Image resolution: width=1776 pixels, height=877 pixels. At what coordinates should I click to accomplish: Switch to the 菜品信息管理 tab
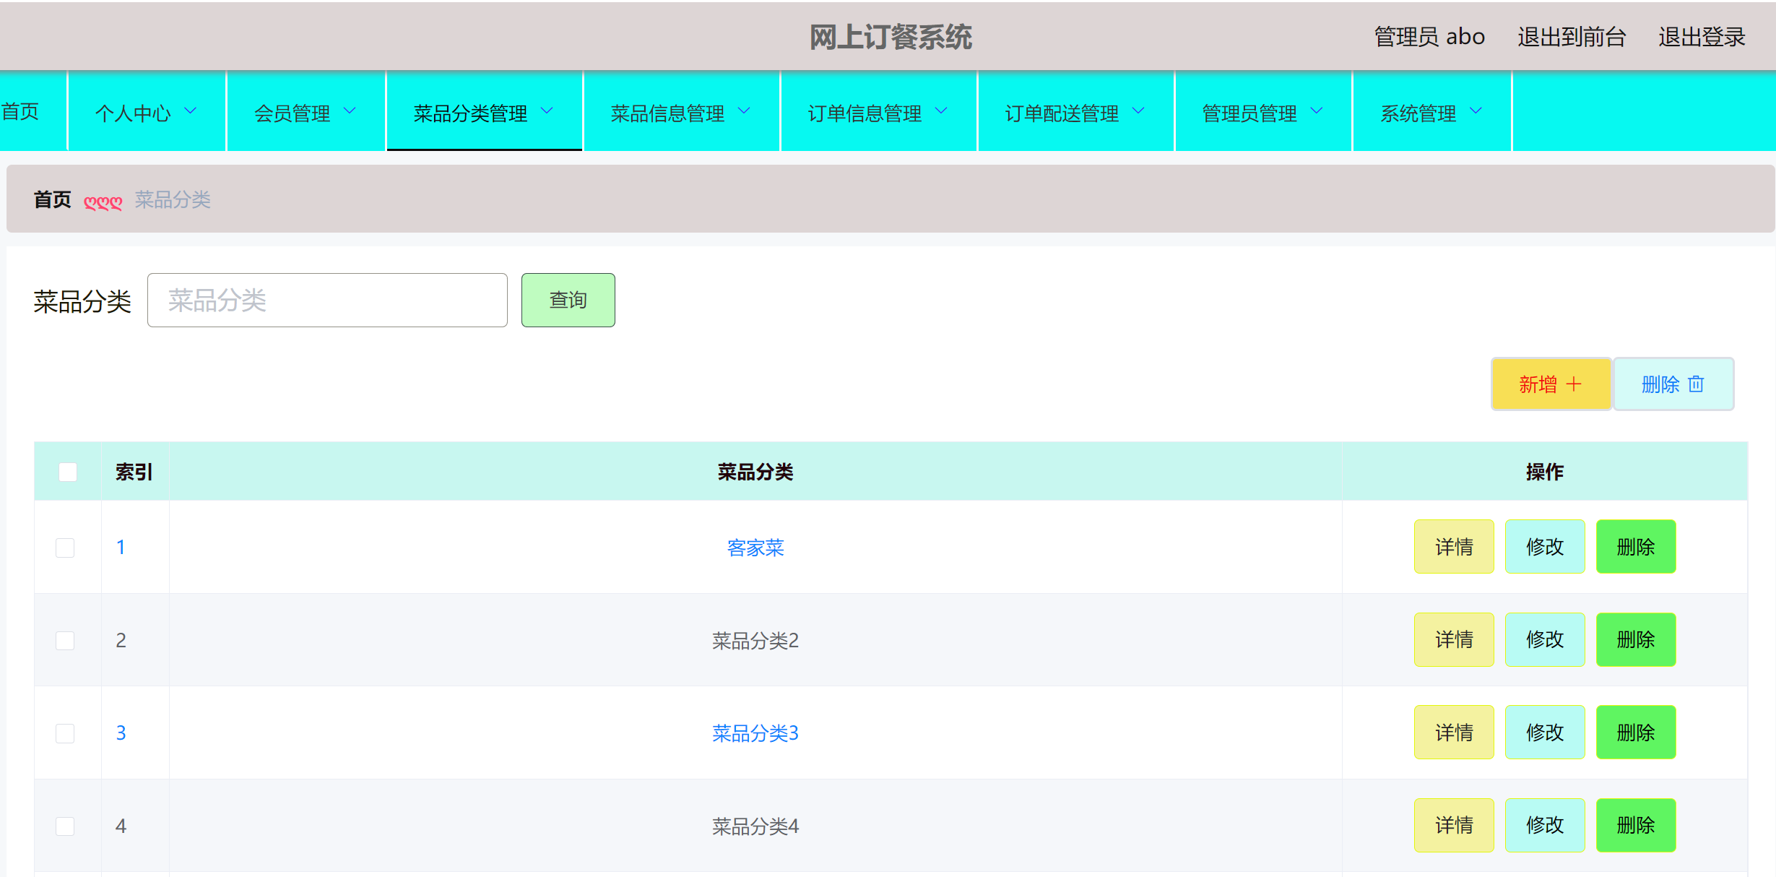pyautogui.click(x=680, y=112)
